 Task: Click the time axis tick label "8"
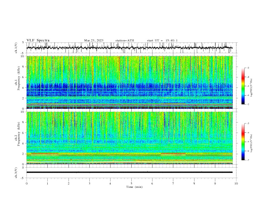coord(194,183)
